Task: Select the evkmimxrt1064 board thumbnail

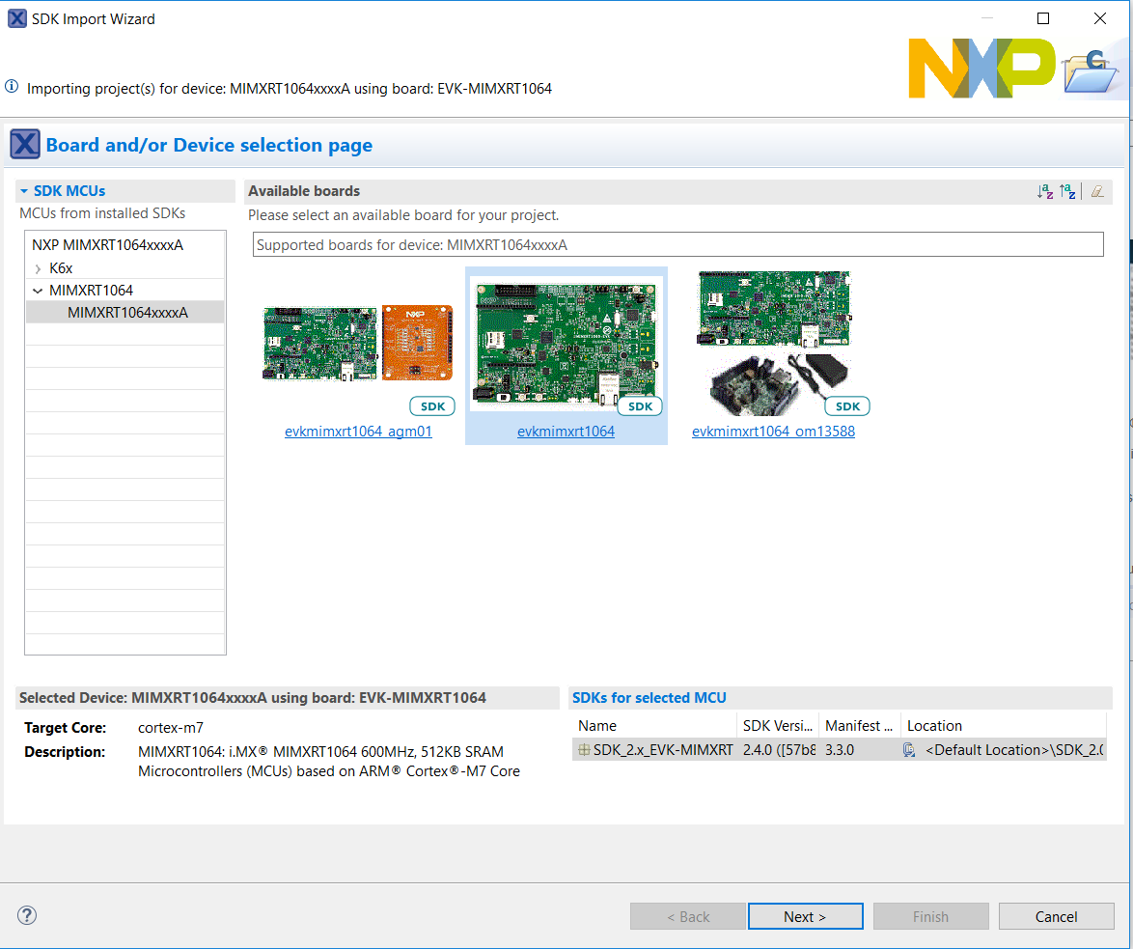Action: click(x=566, y=342)
